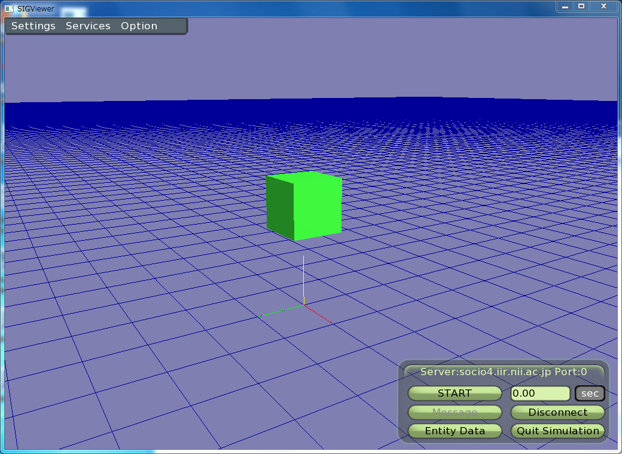Click the grayed-out Message button
622x454 pixels.
455,412
